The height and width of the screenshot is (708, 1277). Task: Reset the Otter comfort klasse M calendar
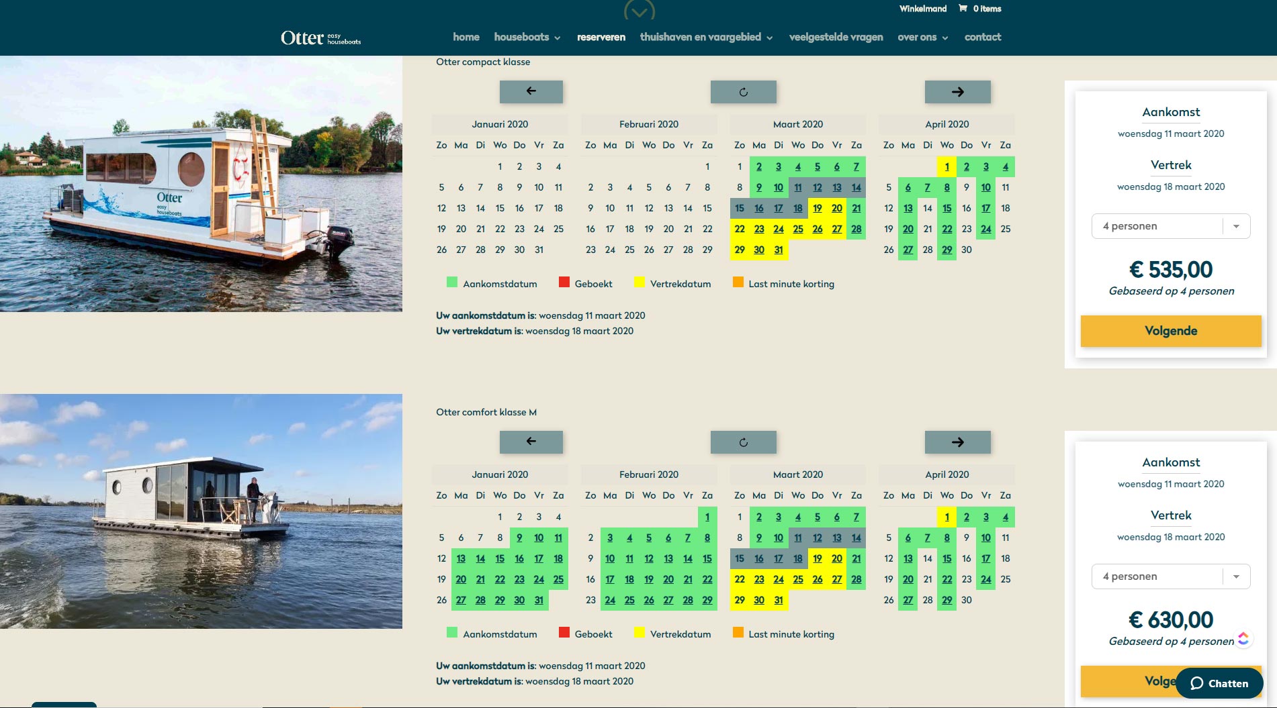743,442
